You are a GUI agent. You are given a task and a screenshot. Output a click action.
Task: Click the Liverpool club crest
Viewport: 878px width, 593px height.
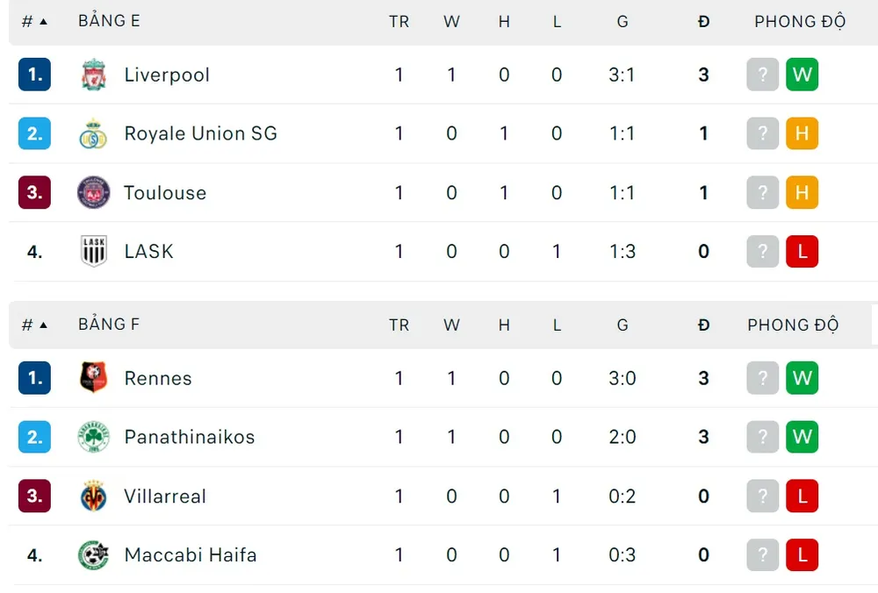(93, 75)
